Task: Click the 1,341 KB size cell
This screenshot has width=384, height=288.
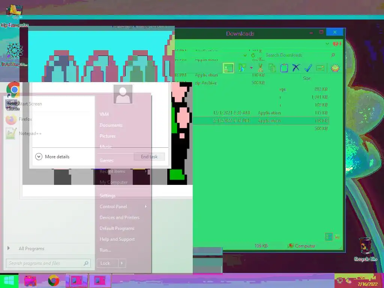Action: point(319,97)
